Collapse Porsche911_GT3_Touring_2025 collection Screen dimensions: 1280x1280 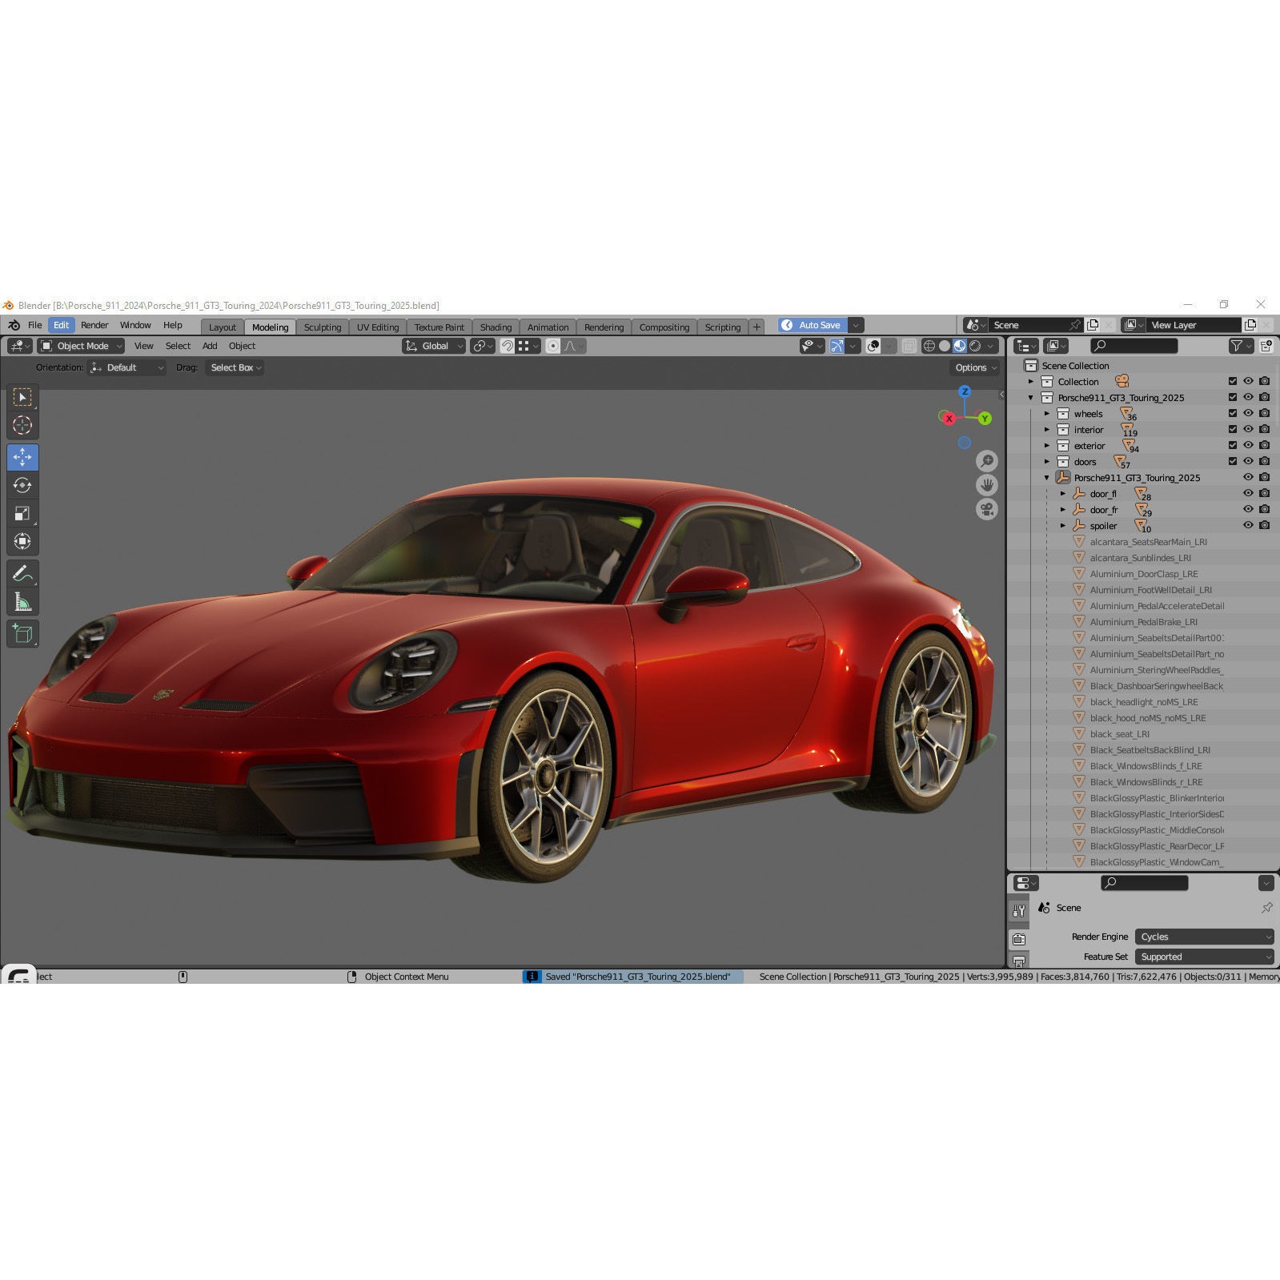(x=1030, y=398)
